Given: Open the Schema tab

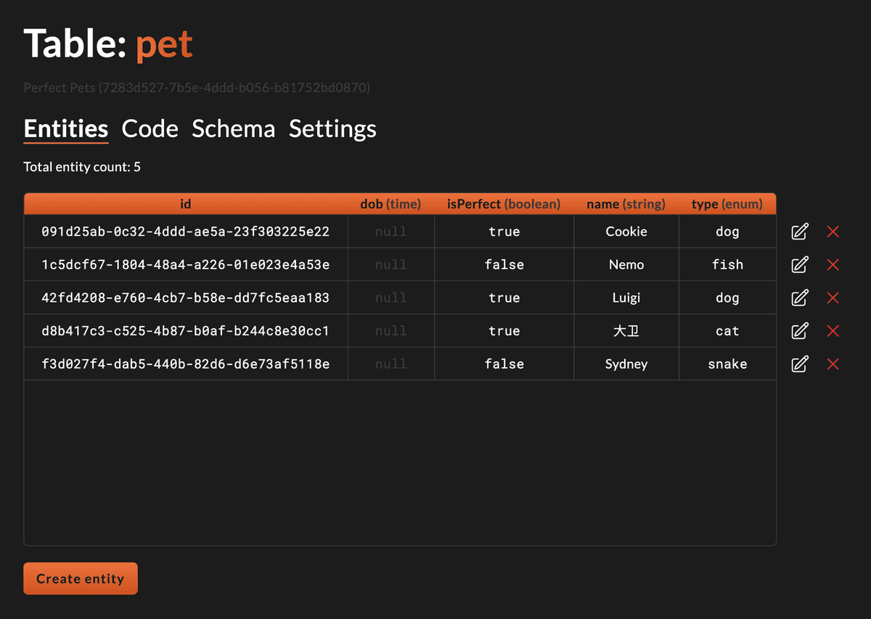Looking at the screenshot, I should (233, 129).
